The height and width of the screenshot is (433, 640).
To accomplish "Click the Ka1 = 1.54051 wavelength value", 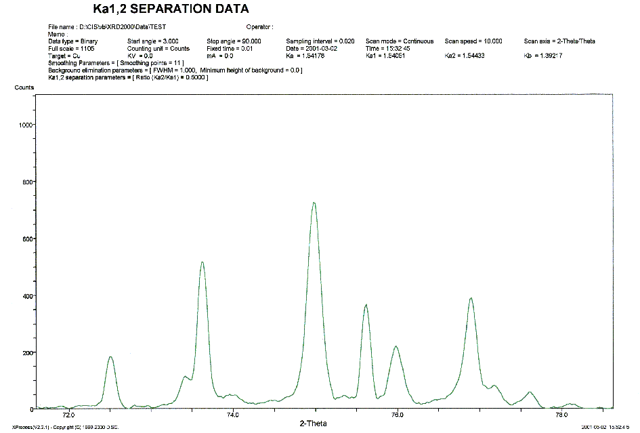I will click(x=385, y=56).
